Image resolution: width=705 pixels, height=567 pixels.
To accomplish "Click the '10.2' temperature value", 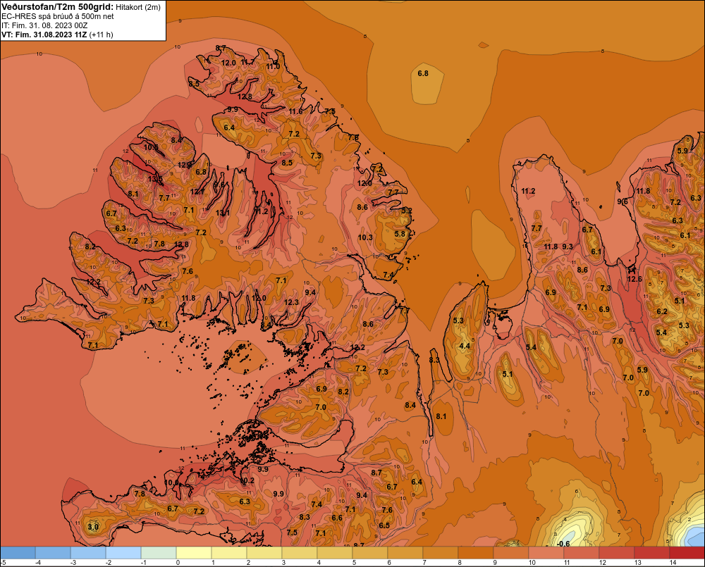I will (247, 480).
